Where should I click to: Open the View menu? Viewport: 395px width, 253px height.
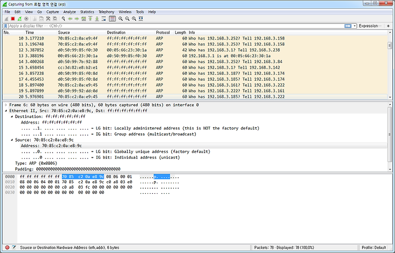click(29, 12)
